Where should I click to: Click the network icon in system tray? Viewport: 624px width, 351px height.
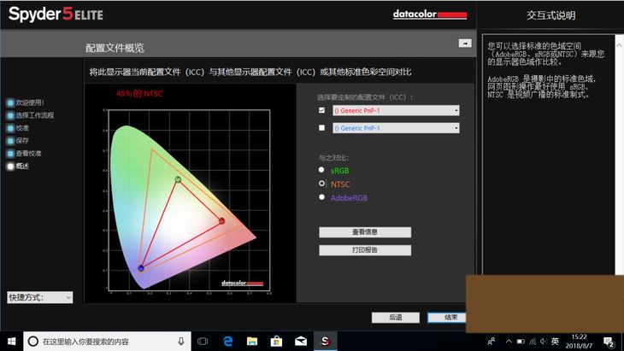tap(533, 342)
